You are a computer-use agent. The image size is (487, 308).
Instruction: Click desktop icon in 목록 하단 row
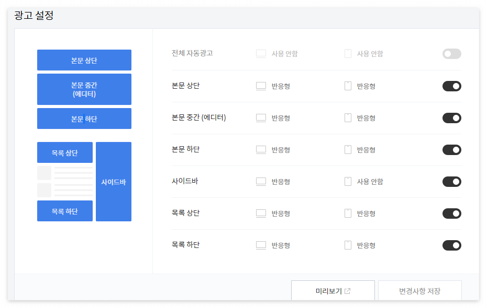pyautogui.click(x=261, y=245)
